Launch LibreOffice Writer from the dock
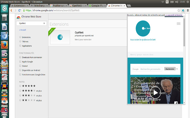 (4, 27)
